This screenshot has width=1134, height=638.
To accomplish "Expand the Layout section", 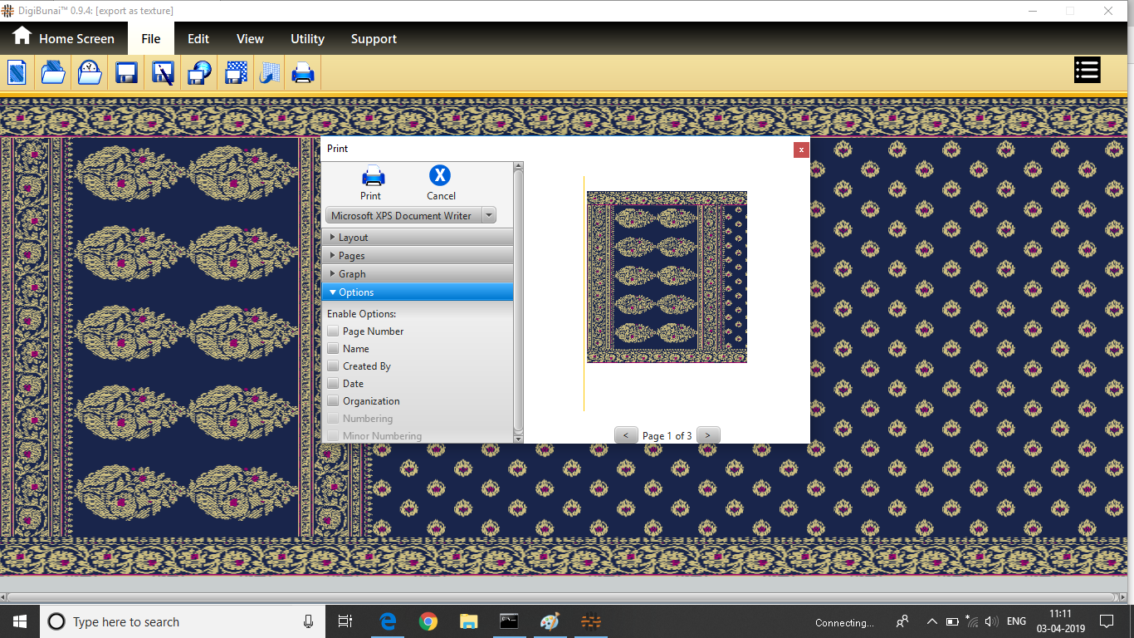I will (x=417, y=238).
